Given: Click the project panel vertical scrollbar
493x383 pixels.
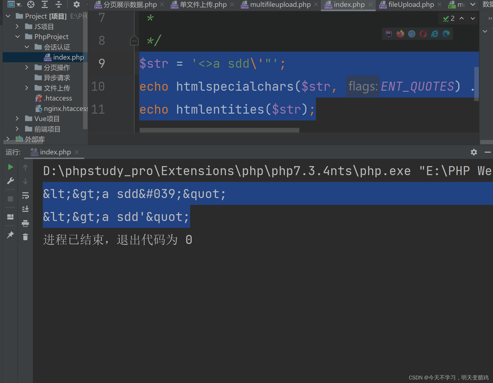Looking at the screenshot, I should pyautogui.click(x=85, y=70).
